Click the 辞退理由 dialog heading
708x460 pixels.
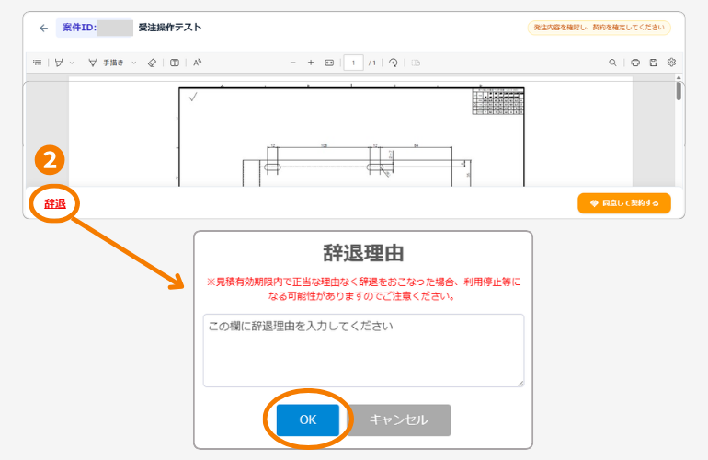click(363, 253)
